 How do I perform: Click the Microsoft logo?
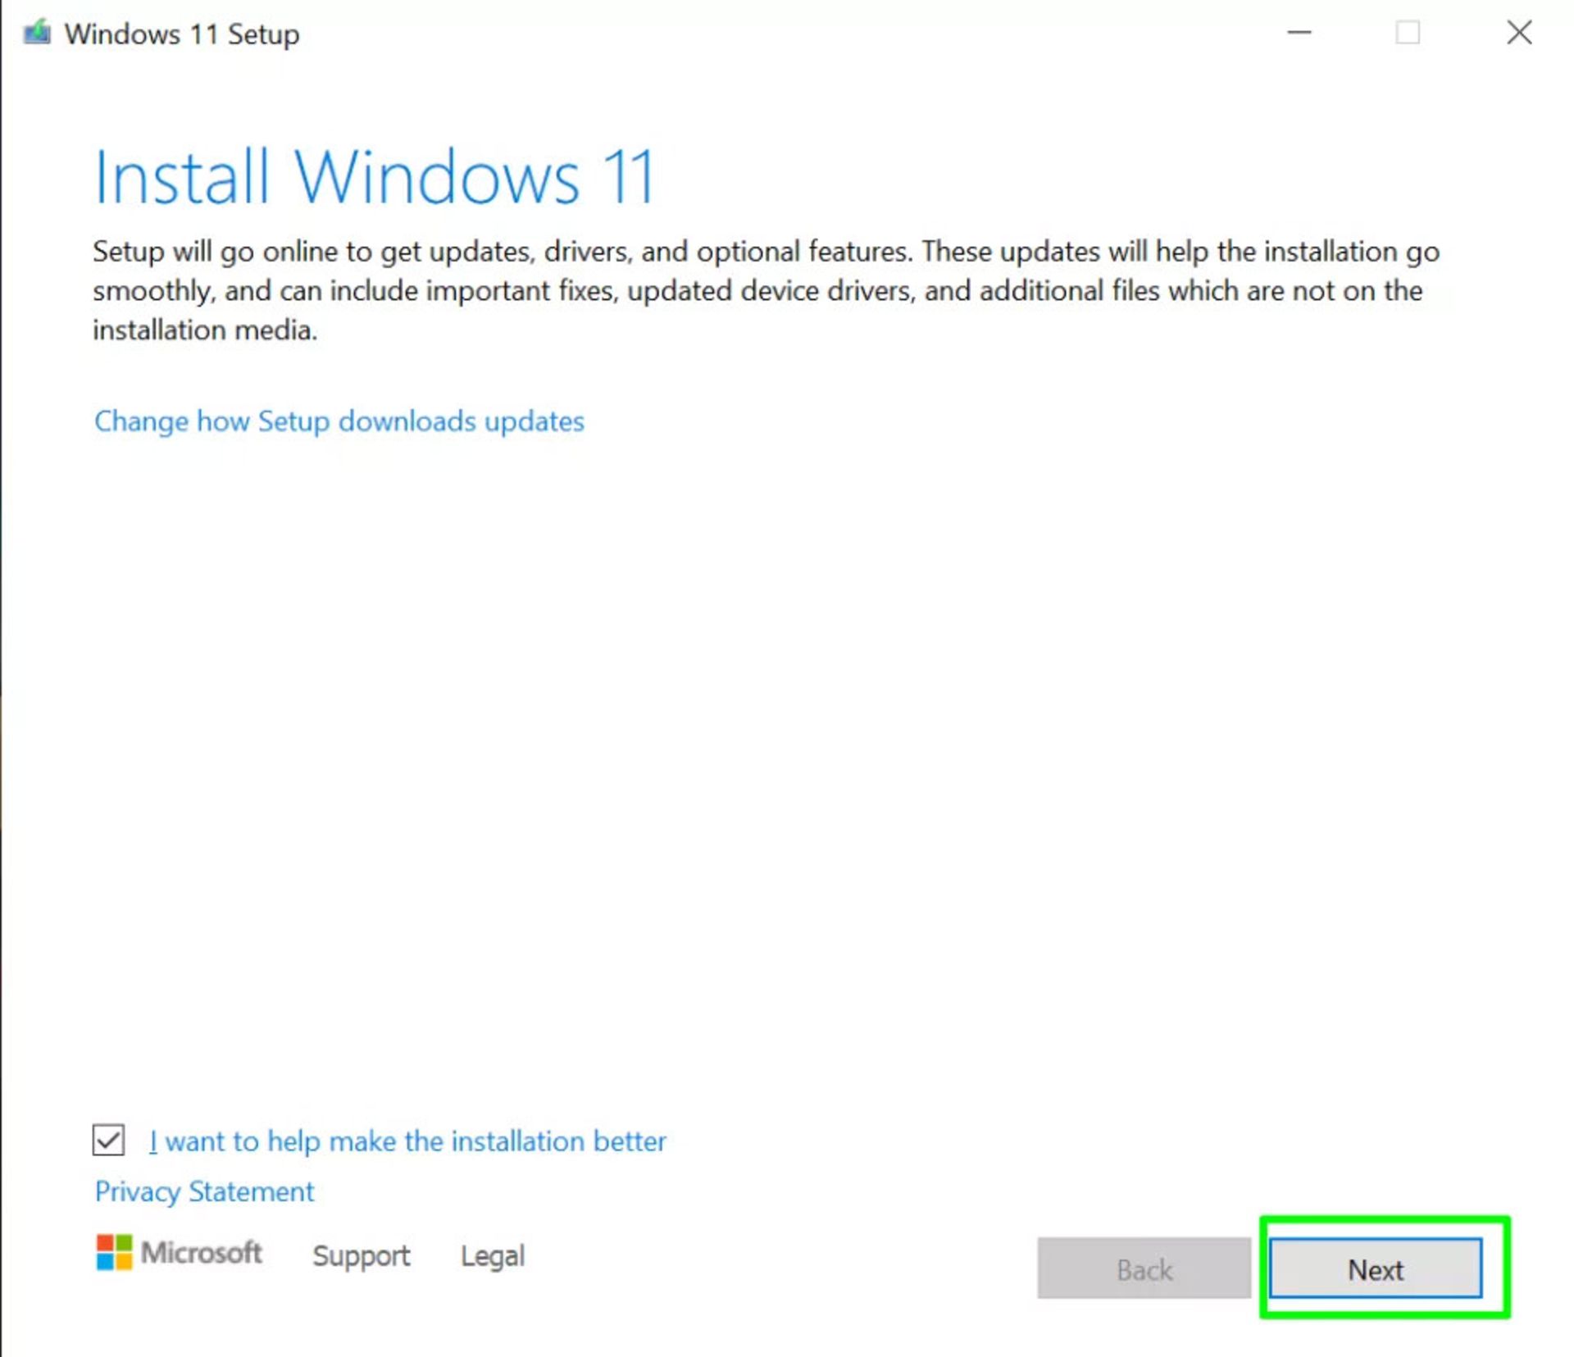point(179,1253)
